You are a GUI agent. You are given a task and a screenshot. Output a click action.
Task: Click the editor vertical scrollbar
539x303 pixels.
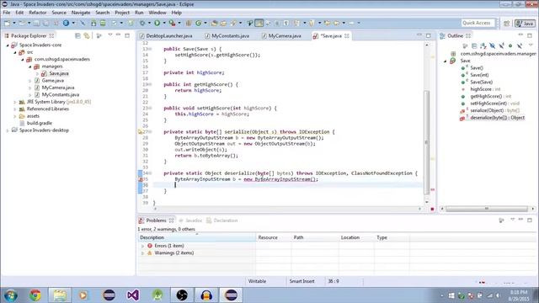(x=427, y=142)
